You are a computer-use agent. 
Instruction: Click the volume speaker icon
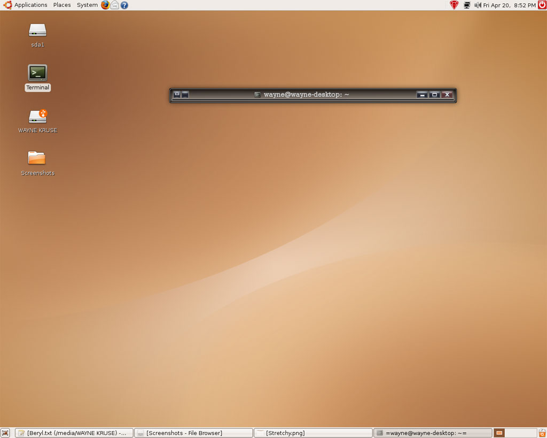478,5
